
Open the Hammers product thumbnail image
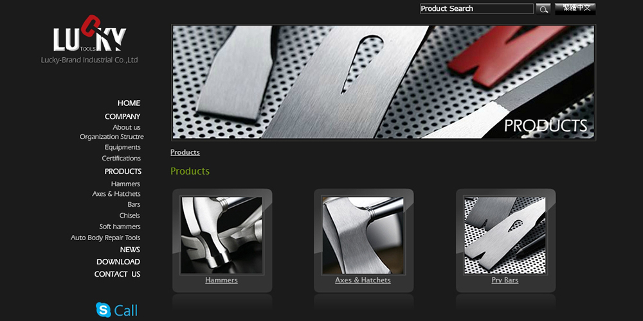point(221,235)
